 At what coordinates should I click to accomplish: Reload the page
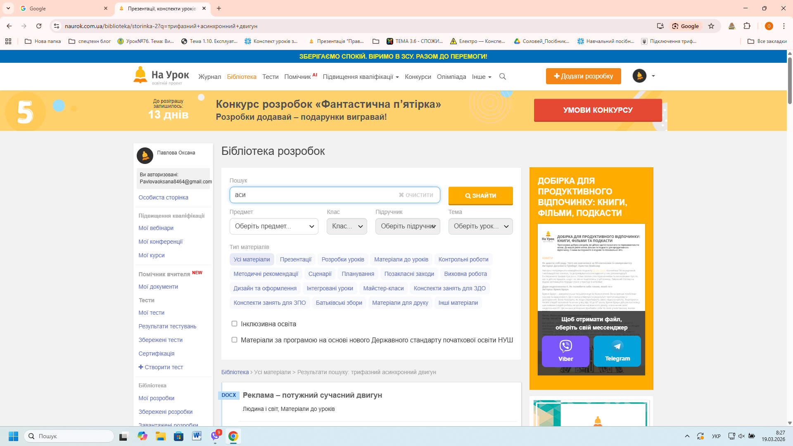click(x=39, y=26)
